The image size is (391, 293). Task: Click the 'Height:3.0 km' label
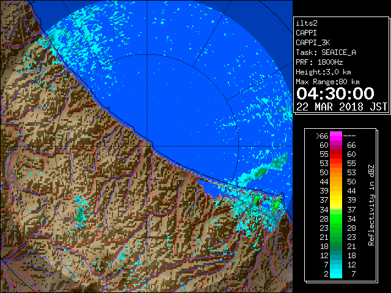[323, 72]
